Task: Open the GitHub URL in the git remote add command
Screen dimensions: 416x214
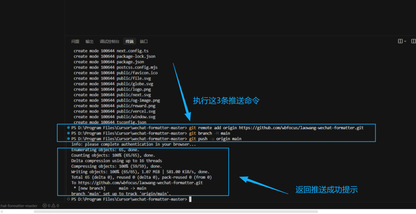Action: (x=301, y=128)
